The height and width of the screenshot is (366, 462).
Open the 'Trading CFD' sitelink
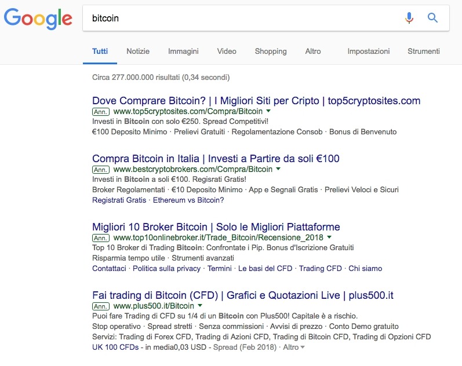[321, 269]
